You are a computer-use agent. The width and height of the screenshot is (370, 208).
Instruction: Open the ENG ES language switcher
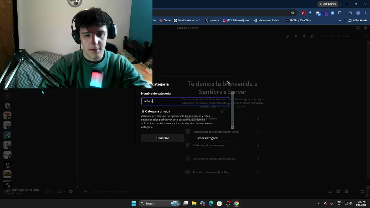click(x=339, y=203)
